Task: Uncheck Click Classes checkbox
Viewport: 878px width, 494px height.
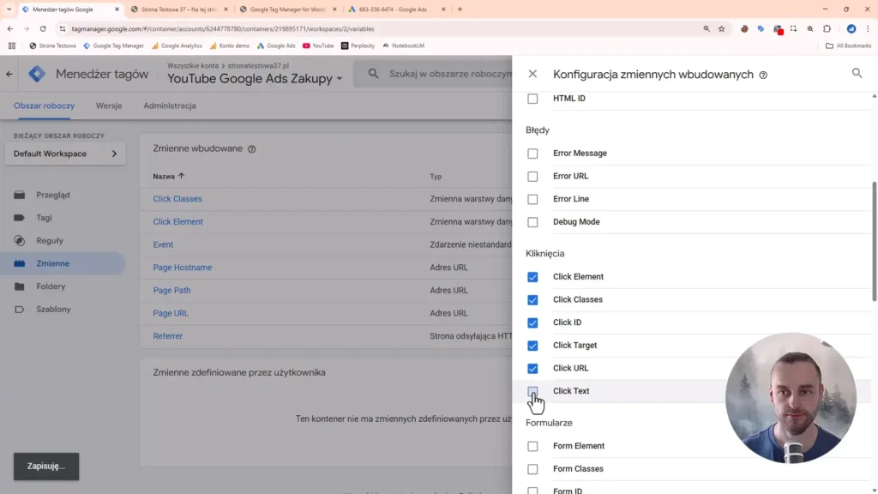Action: (532, 300)
